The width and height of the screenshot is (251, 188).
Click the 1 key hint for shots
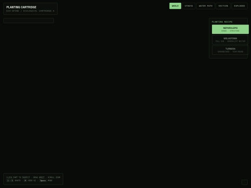pyautogui.click(x=8, y=181)
